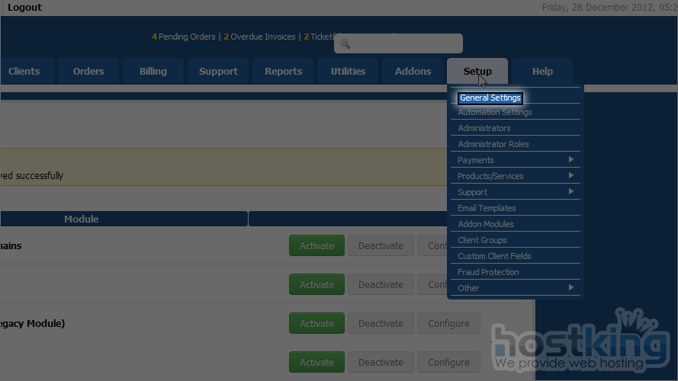Screen dimensions: 678x381
Task: Select Automation Settings menu entry
Action: pyautogui.click(x=494, y=112)
